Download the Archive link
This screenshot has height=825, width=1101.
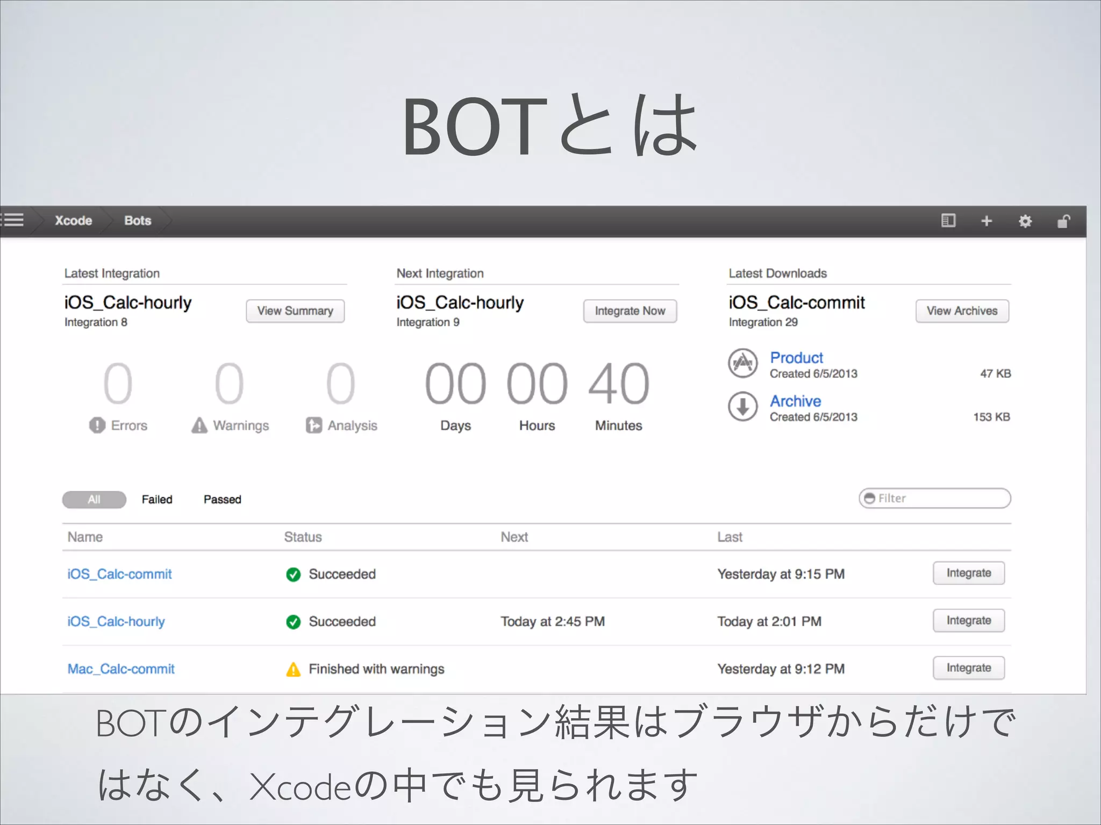coord(795,401)
